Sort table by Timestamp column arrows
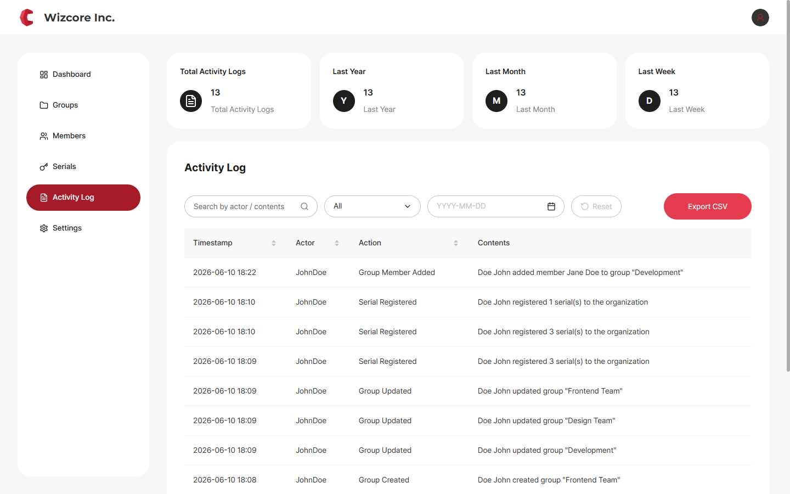This screenshot has width=790, height=494. click(x=274, y=243)
